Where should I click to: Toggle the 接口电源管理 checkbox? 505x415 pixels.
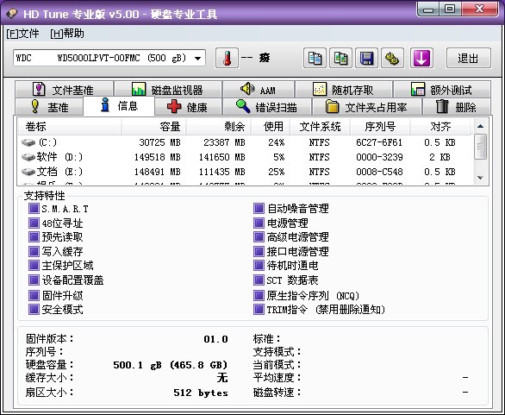259,251
